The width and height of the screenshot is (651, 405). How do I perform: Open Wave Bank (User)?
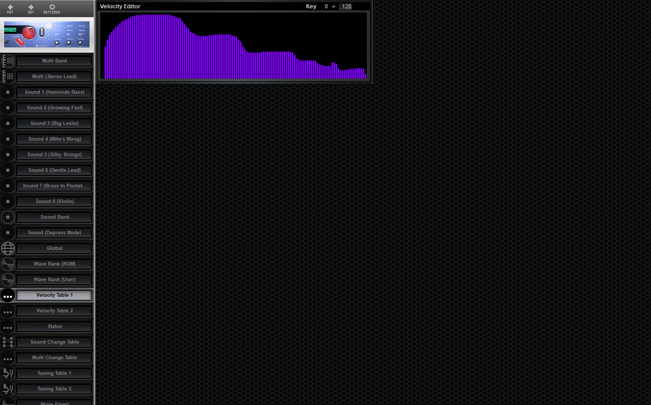pyautogui.click(x=54, y=280)
